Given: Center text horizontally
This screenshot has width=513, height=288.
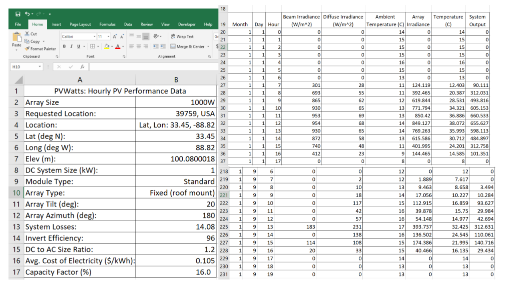Looking at the screenshot, I should [138, 46].
